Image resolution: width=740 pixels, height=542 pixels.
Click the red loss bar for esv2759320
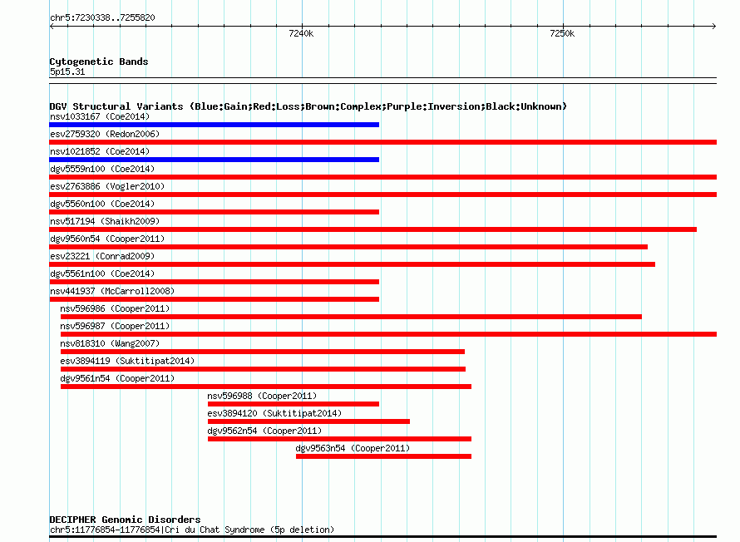coord(383,142)
